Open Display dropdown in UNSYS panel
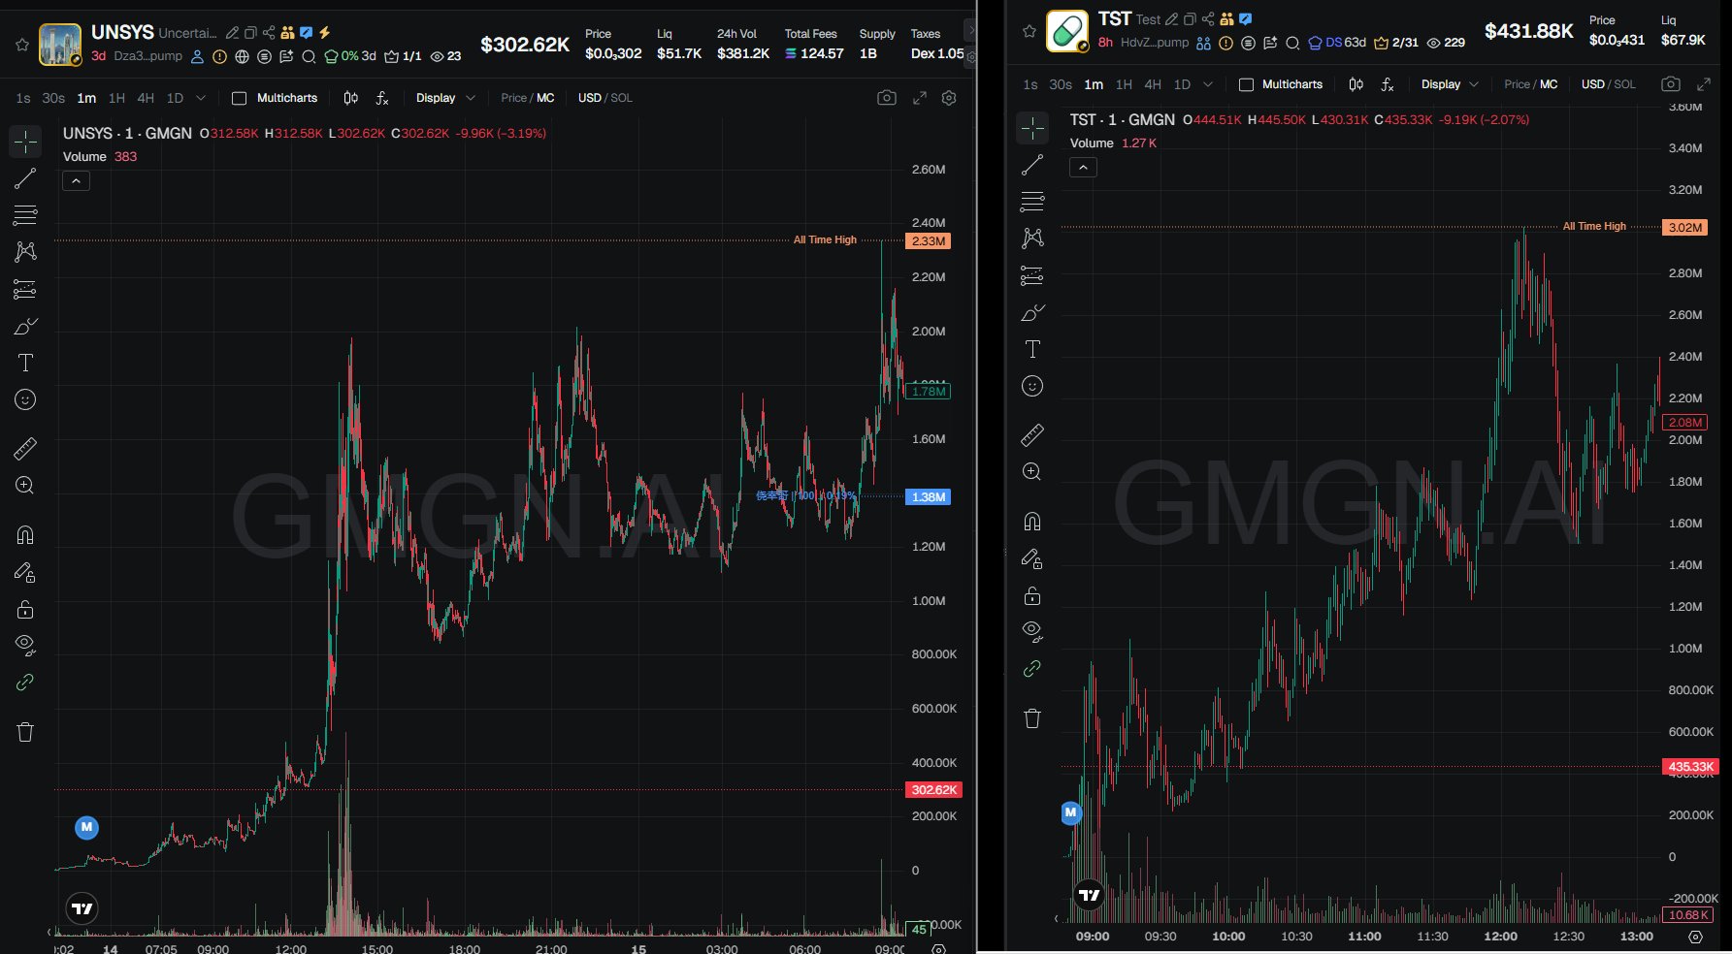This screenshot has width=1732, height=954. tap(445, 98)
